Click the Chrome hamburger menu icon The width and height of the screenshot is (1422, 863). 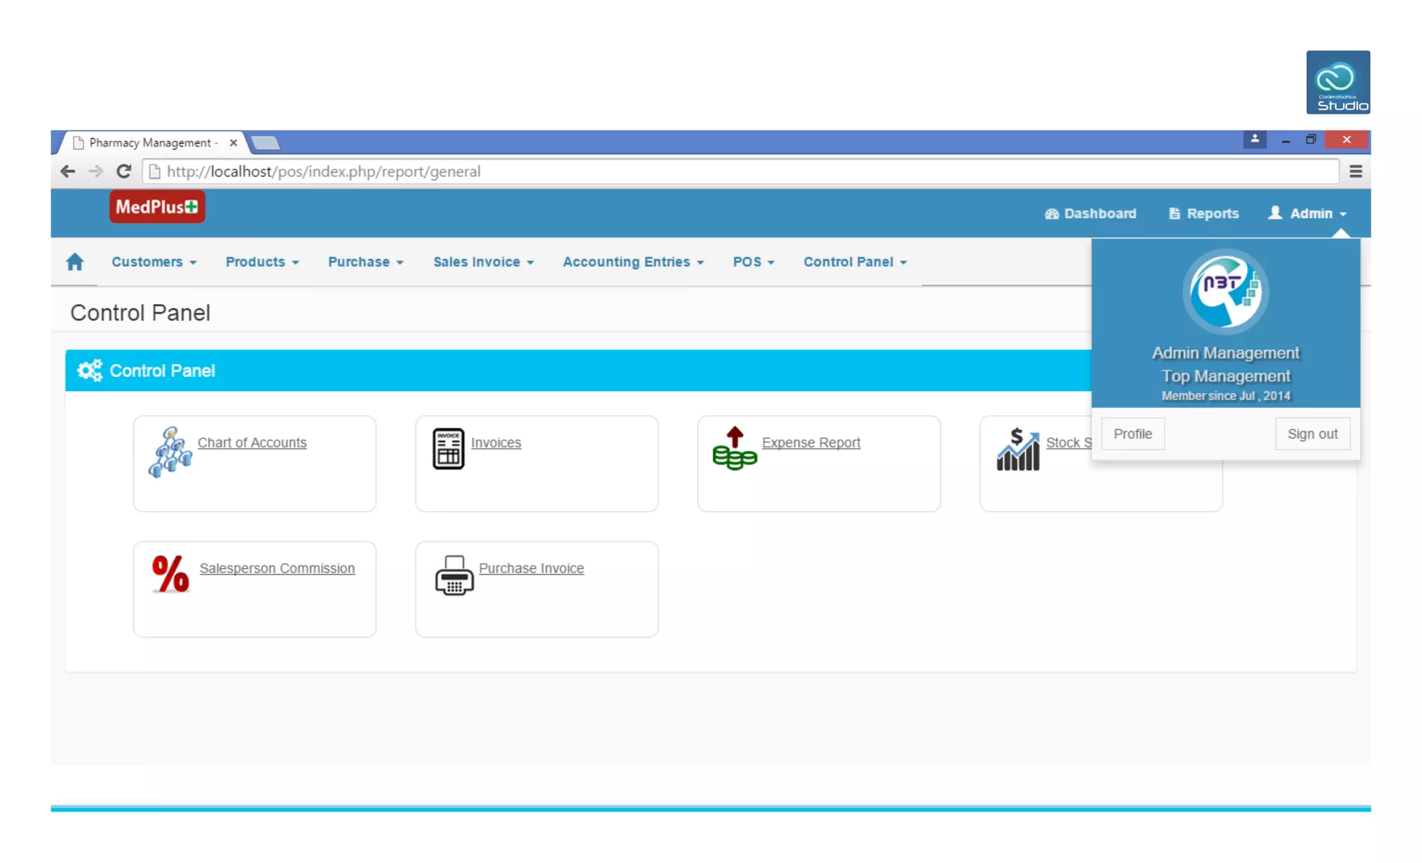pyautogui.click(x=1355, y=171)
